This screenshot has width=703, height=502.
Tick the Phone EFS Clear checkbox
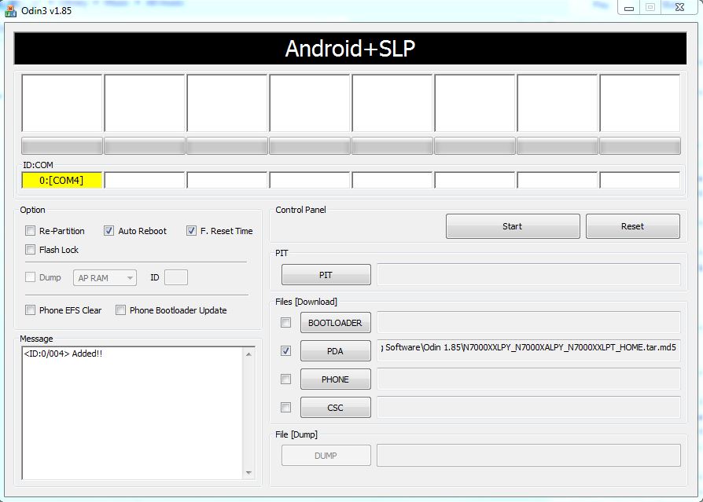(31, 310)
